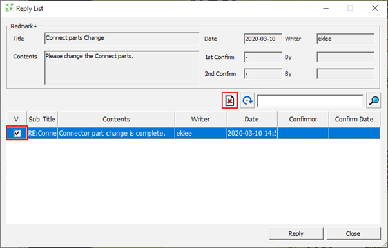Click the Date field showing 2020-03-10
Viewport: 388px width, 248px height.
(x=263, y=39)
